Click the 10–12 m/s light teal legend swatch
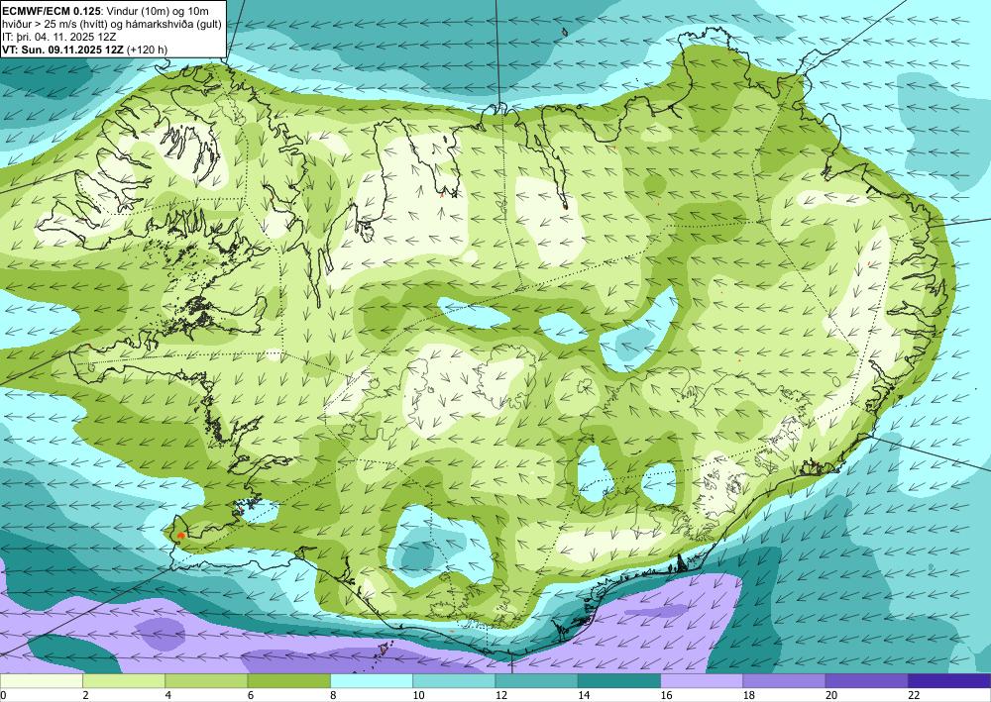 point(454,681)
